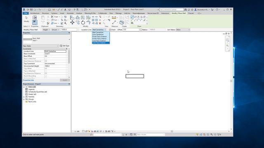Click the Base Constraint value Level 1
Screen dimensions: 264x148
[55, 54]
